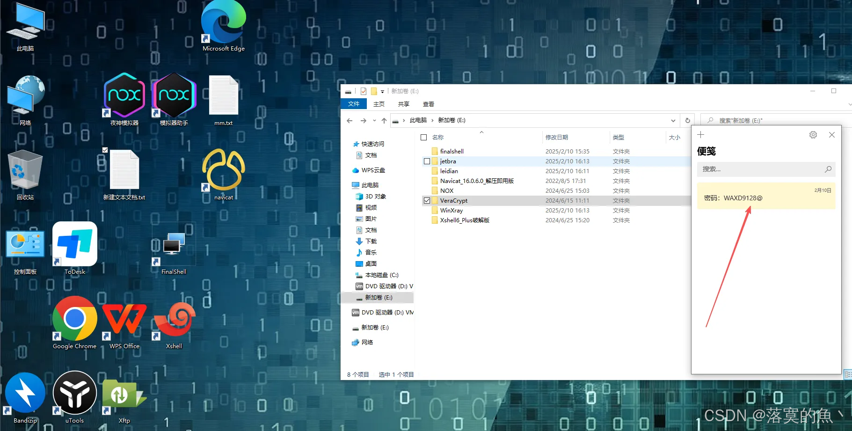Click the Explorer forward arrow
This screenshot has width=852, height=431.
coord(363,120)
